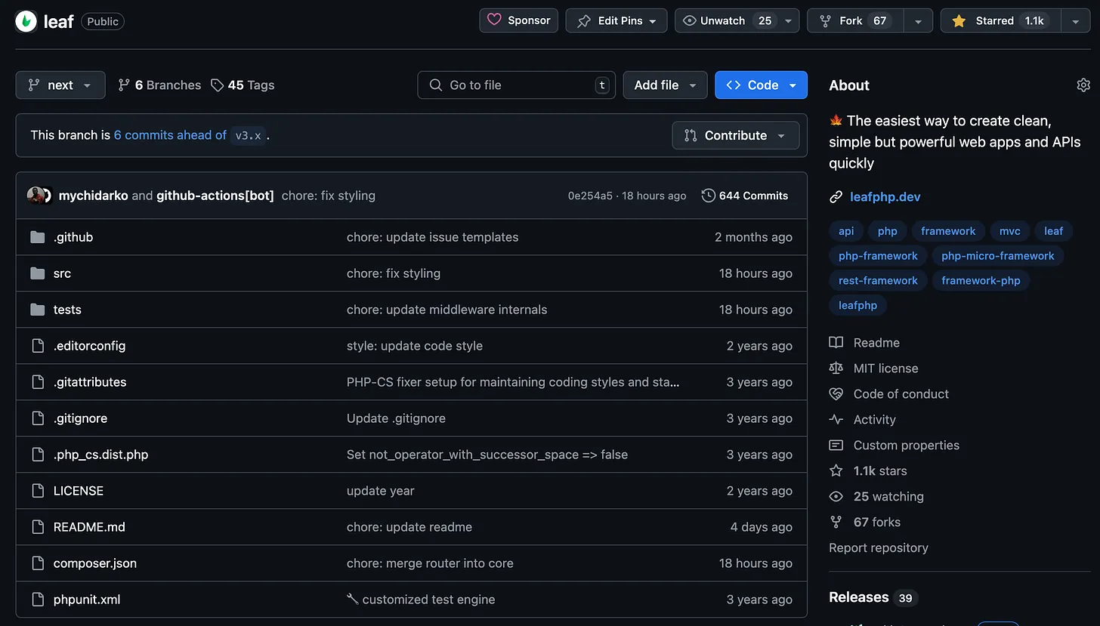The image size is (1100, 626).
Task: Open the .github folder
Action: [x=73, y=237]
